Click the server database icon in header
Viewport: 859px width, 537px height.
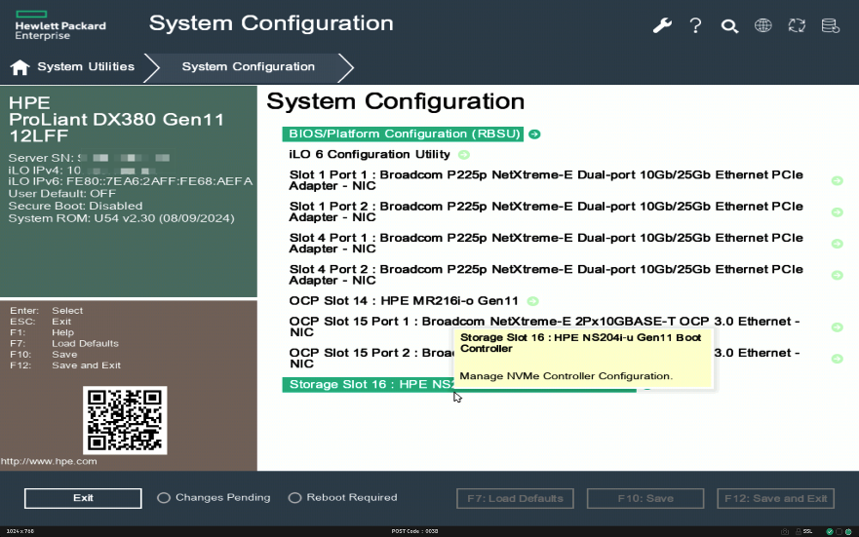click(x=831, y=25)
